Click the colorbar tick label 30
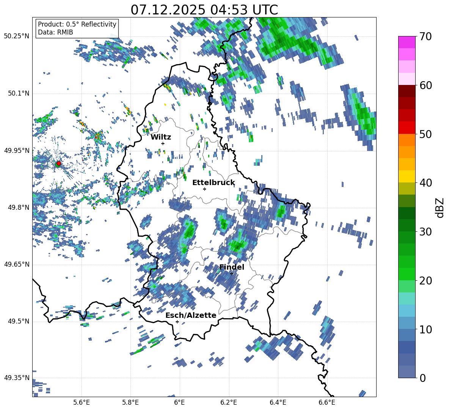 (x=425, y=232)
